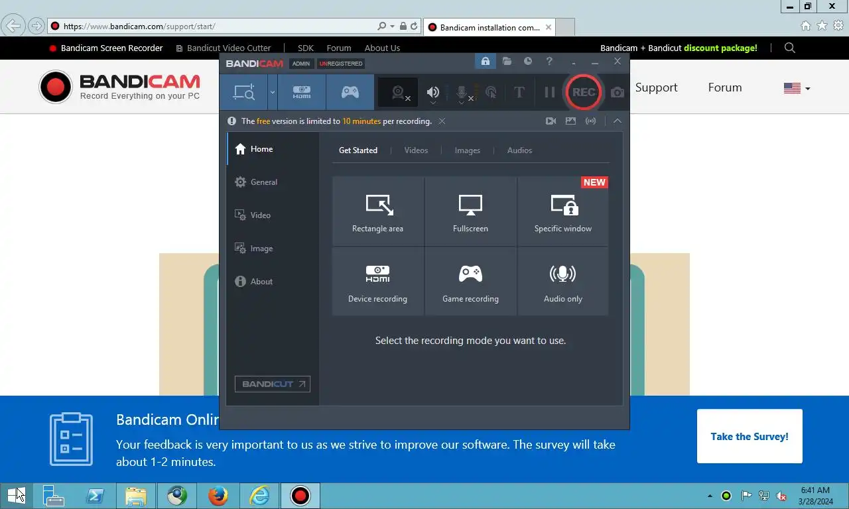Open the output folder icon in title bar

[x=507, y=61]
